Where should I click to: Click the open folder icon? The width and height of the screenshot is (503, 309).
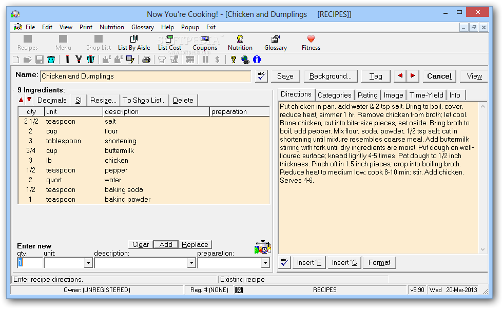pyautogui.click(x=28, y=60)
